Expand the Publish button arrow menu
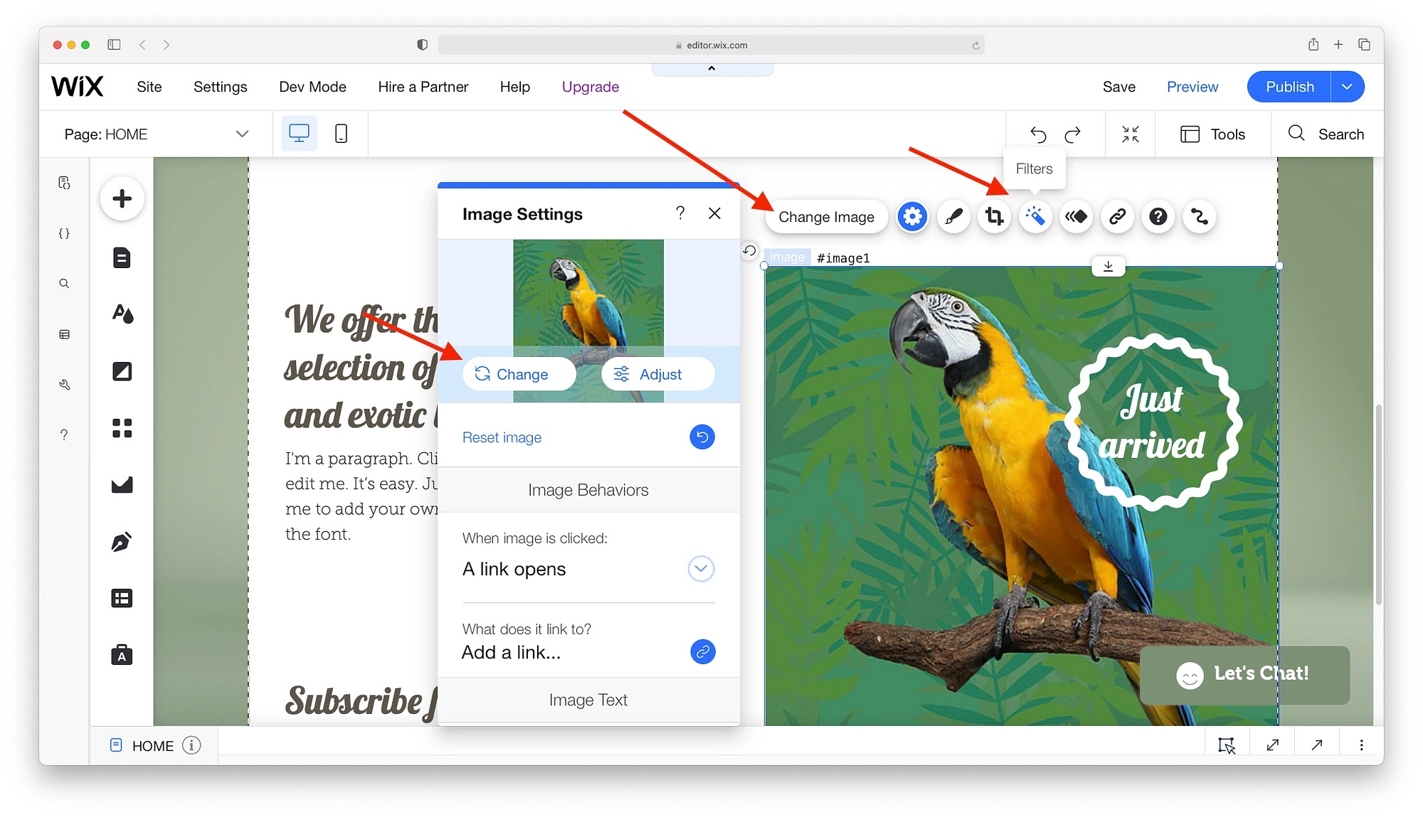The image size is (1423, 817). point(1347,87)
